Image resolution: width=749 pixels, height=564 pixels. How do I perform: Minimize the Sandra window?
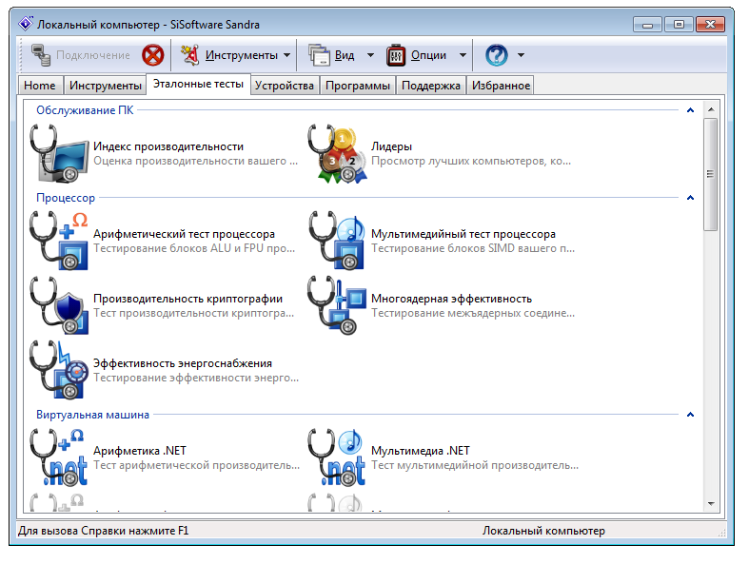pyautogui.click(x=647, y=25)
